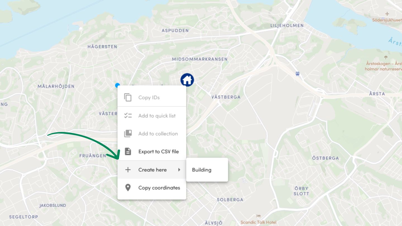Click the Add to collection option

tap(152, 133)
